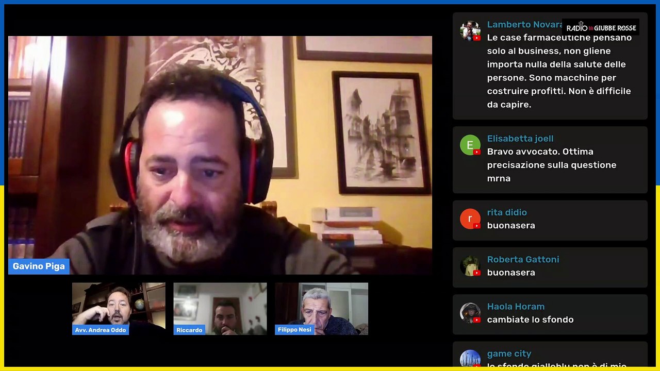Click the Gavino Piga name label

click(39, 266)
